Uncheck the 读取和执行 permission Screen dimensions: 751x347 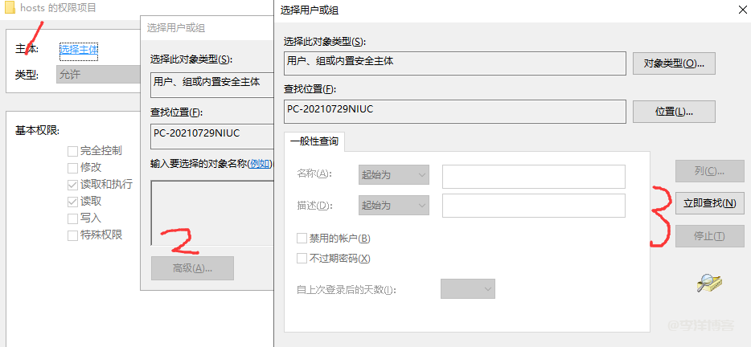coord(73,184)
